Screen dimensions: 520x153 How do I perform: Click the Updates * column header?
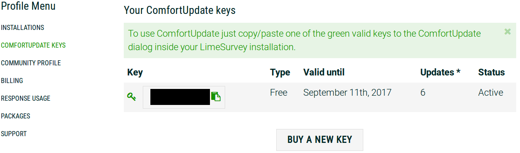440,72
